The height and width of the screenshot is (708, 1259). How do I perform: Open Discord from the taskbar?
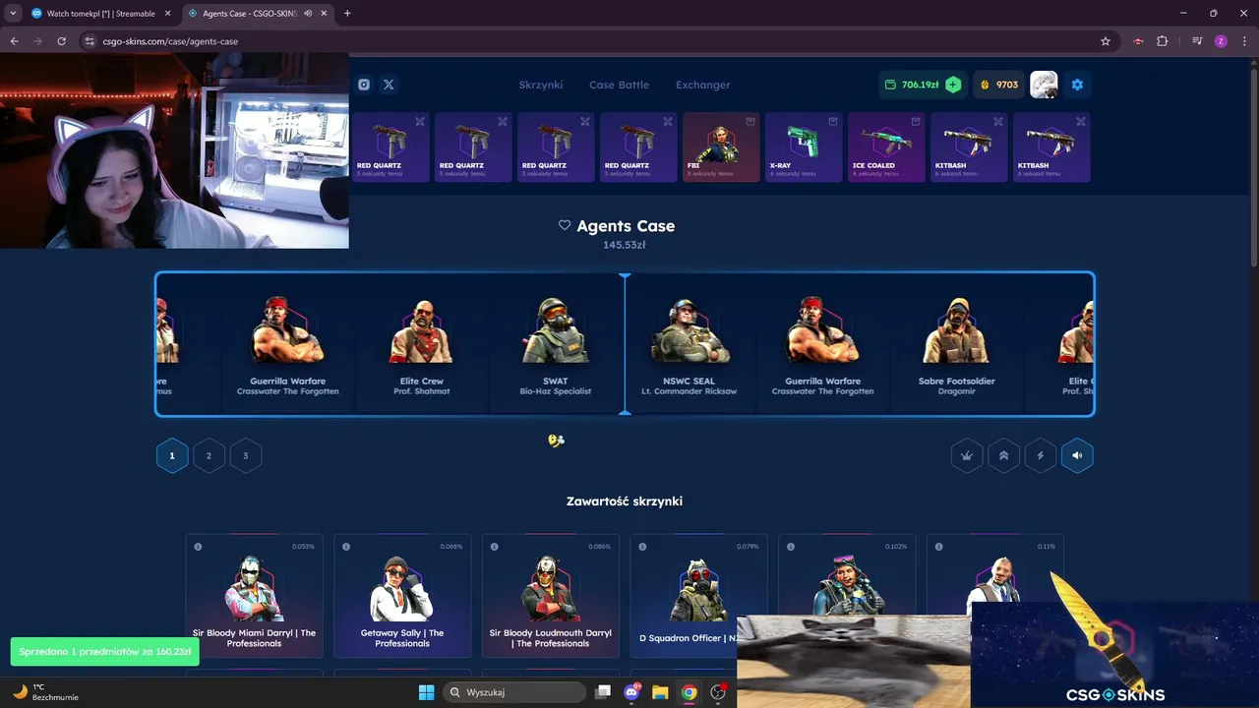coord(631,692)
